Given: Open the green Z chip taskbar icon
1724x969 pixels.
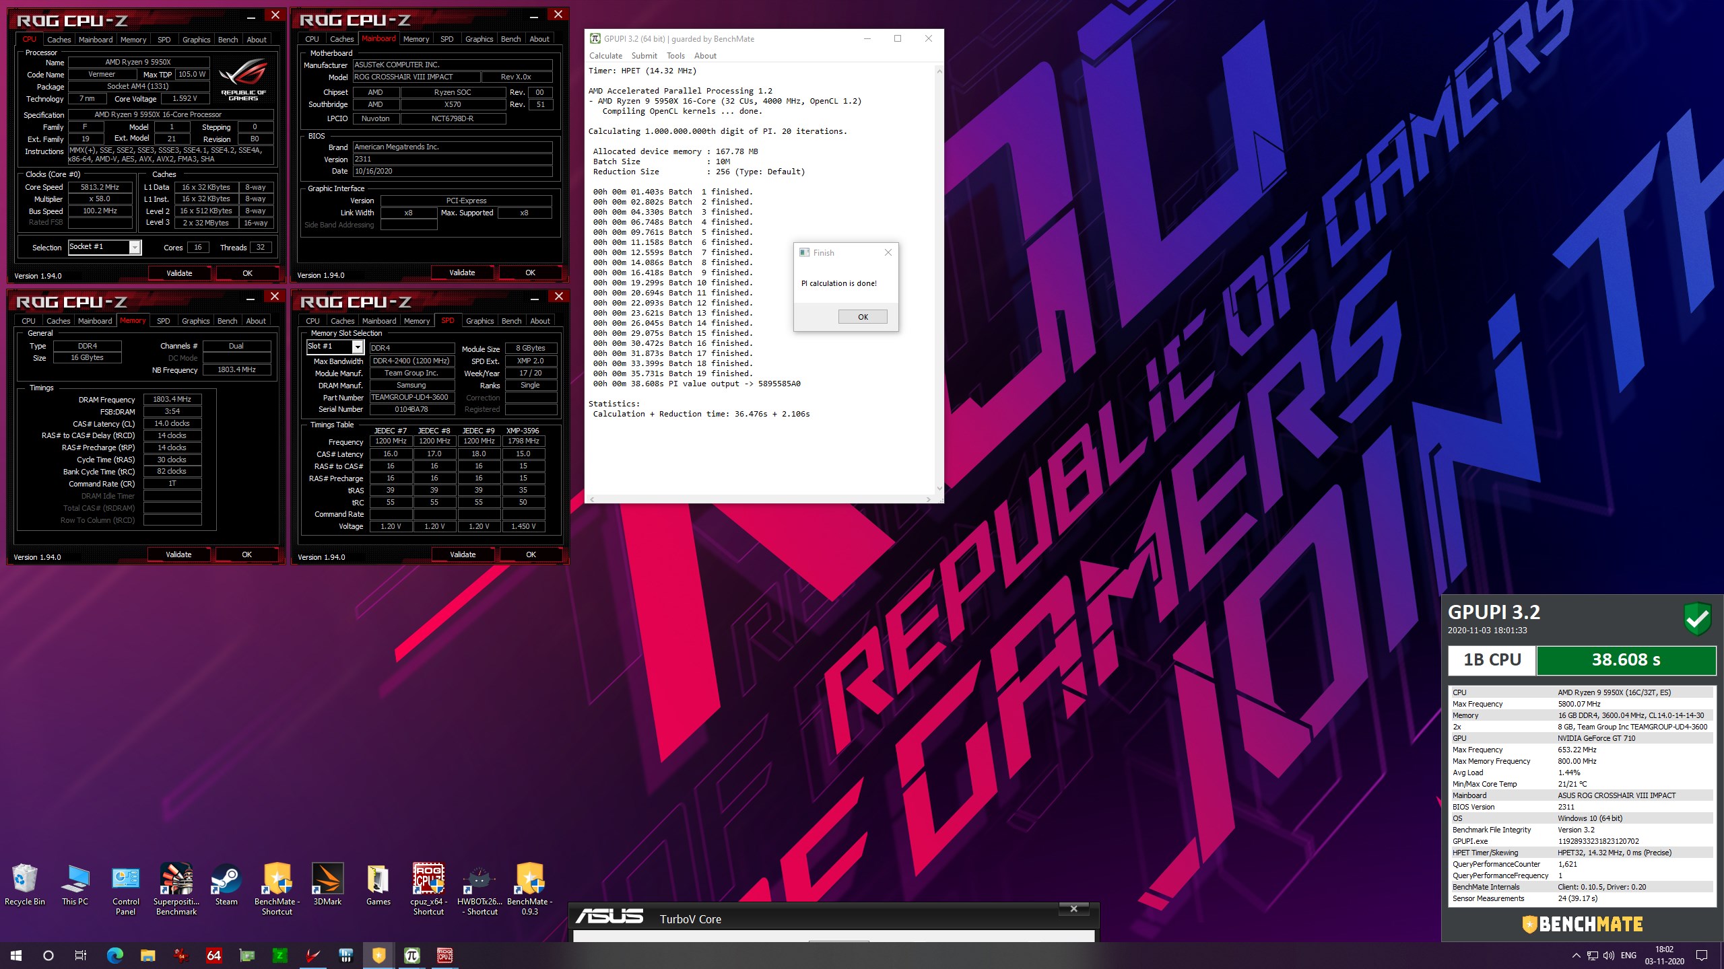Looking at the screenshot, I should coord(279,955).
